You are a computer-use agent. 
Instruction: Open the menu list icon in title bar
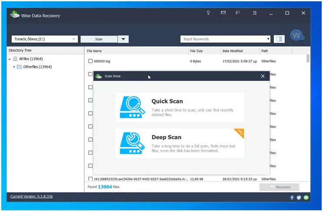click(x=255, y=13)
